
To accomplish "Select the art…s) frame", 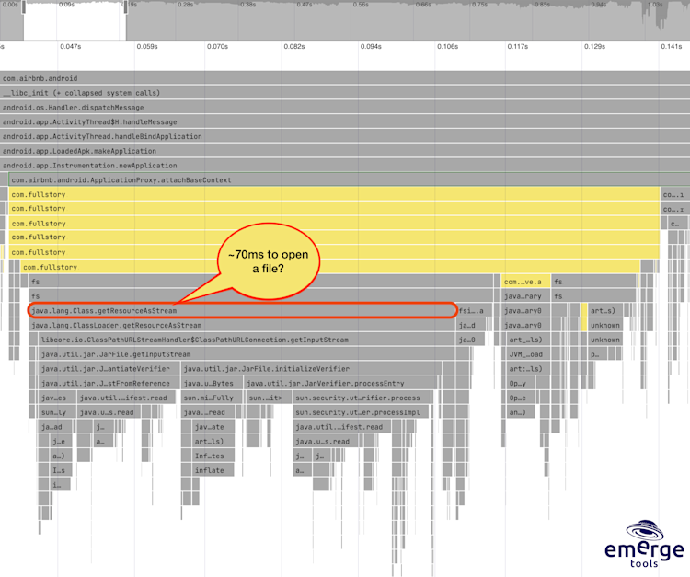I will (x=605, y=311).
